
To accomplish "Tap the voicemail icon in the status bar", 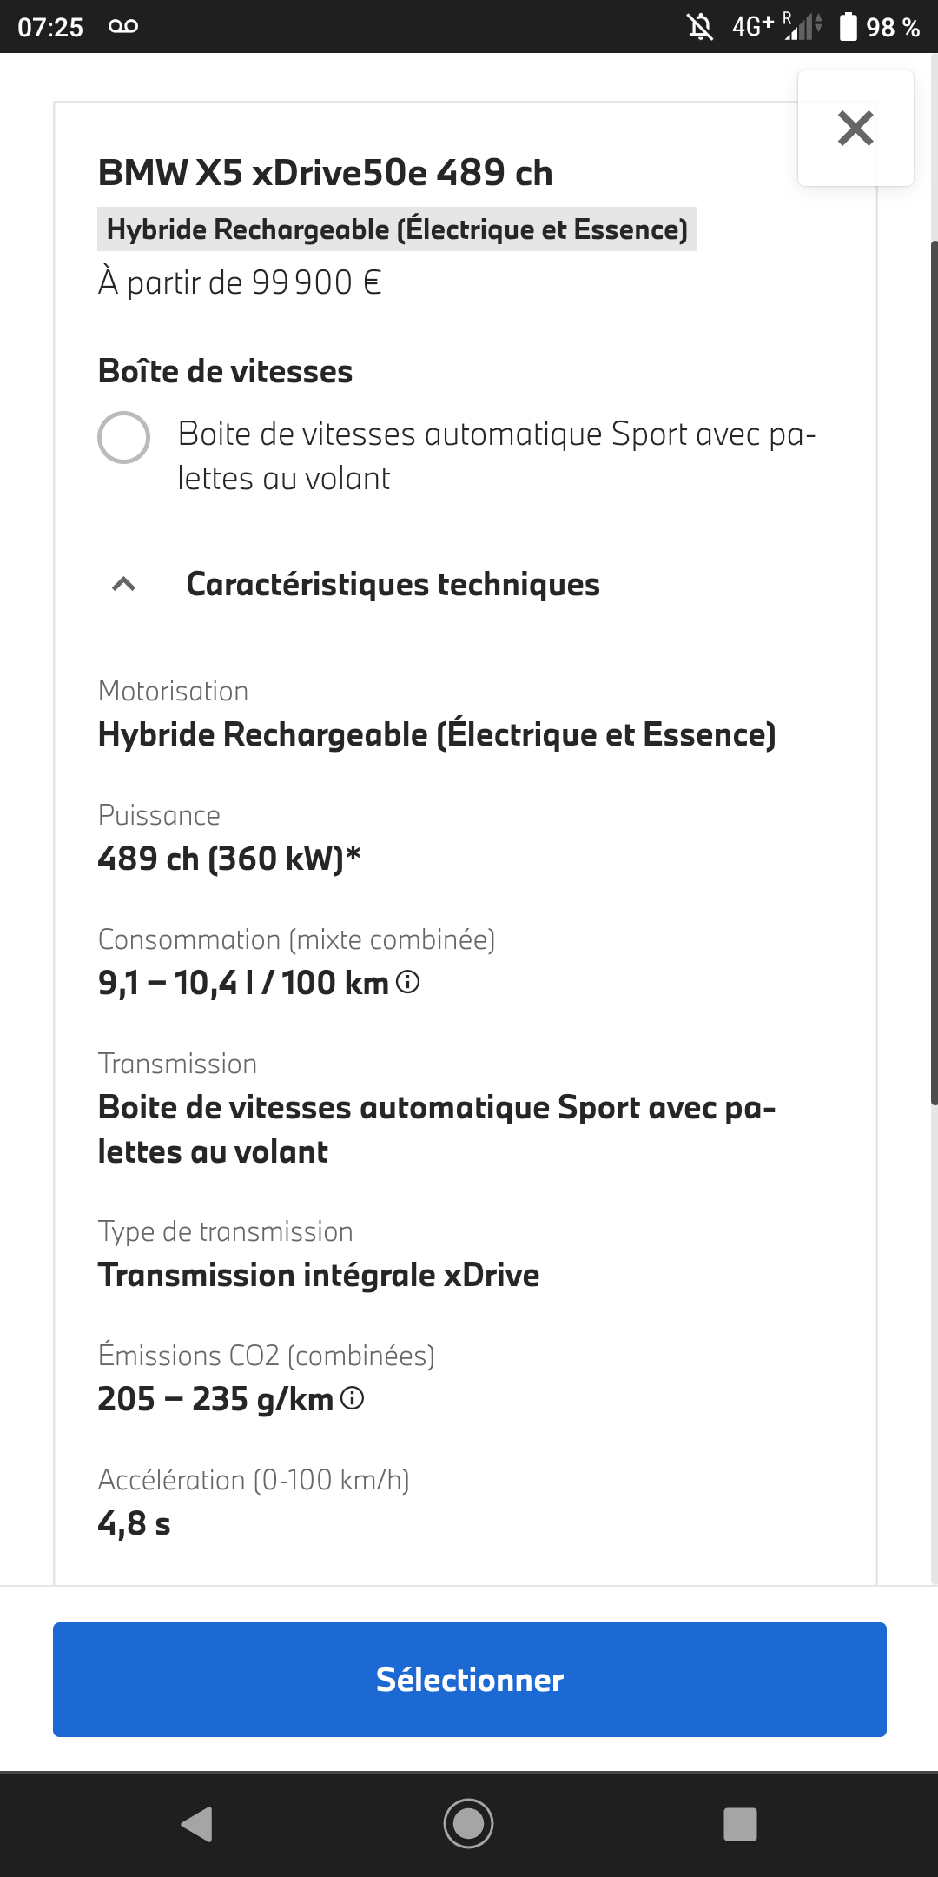I will 123,26.
